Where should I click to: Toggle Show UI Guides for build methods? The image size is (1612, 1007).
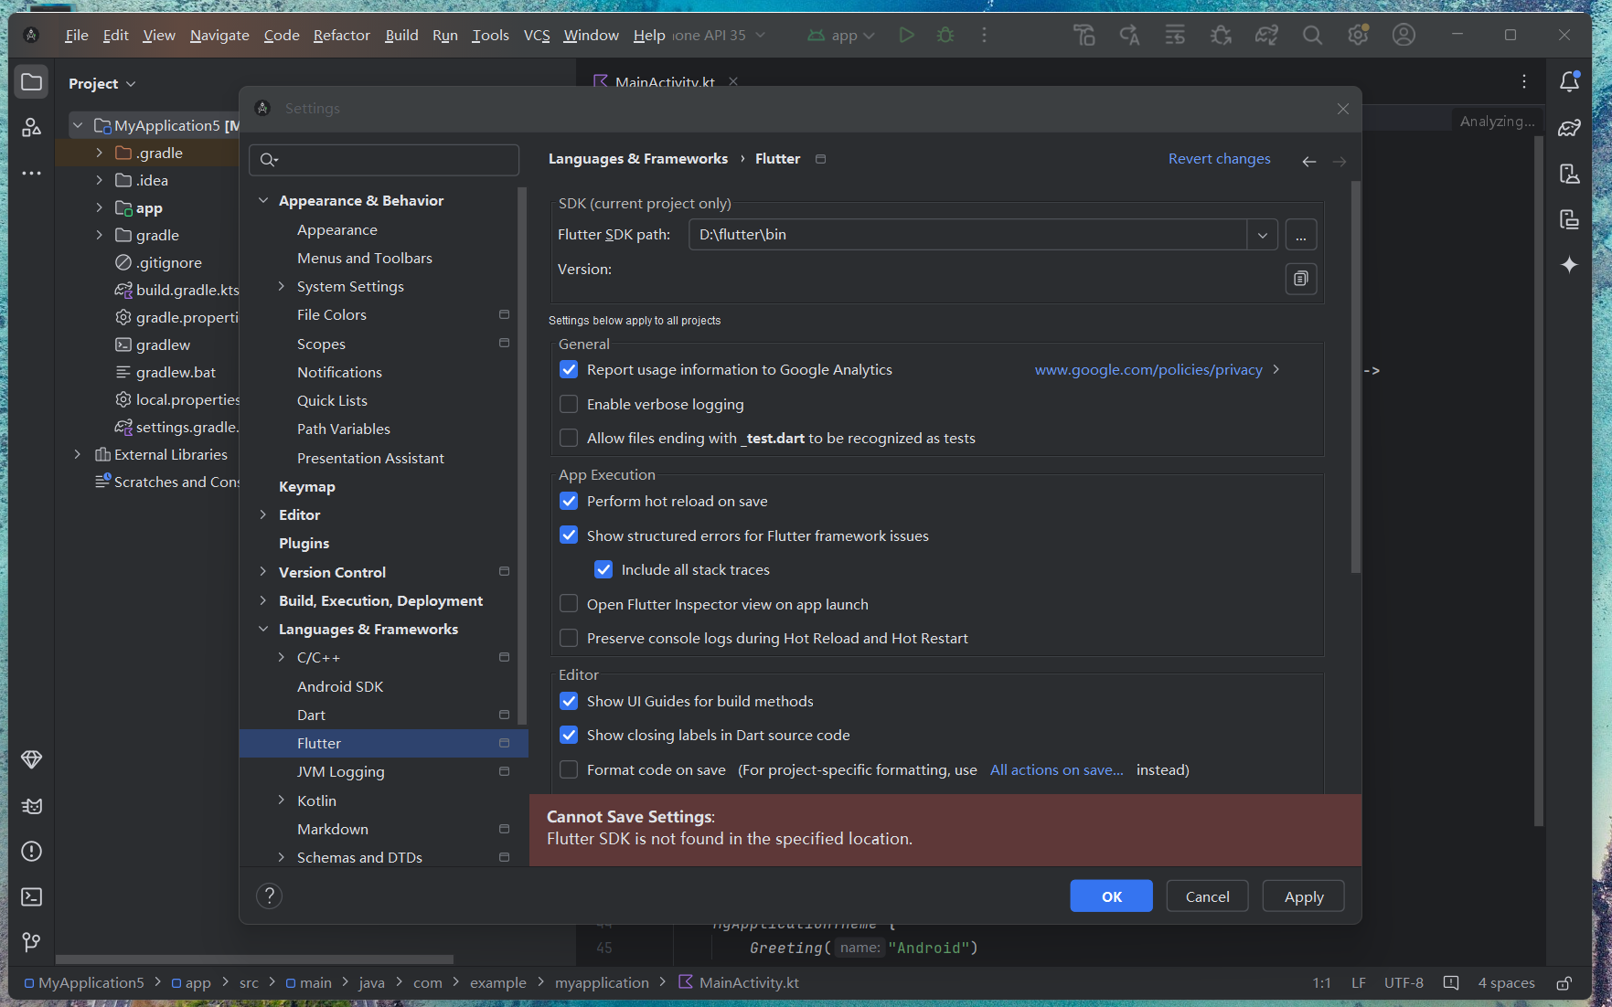[569, 701]
